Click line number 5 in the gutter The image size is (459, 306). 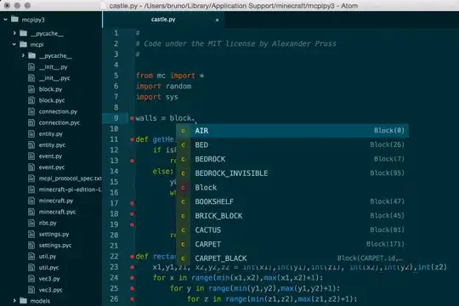[x=116, y=76]
